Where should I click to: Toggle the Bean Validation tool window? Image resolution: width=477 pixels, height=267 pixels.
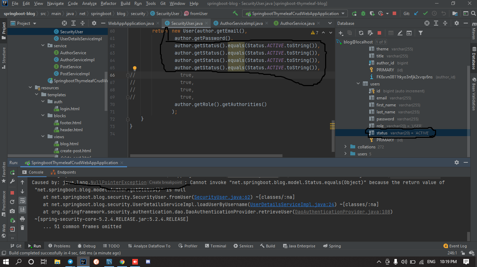tap(474, 93)
